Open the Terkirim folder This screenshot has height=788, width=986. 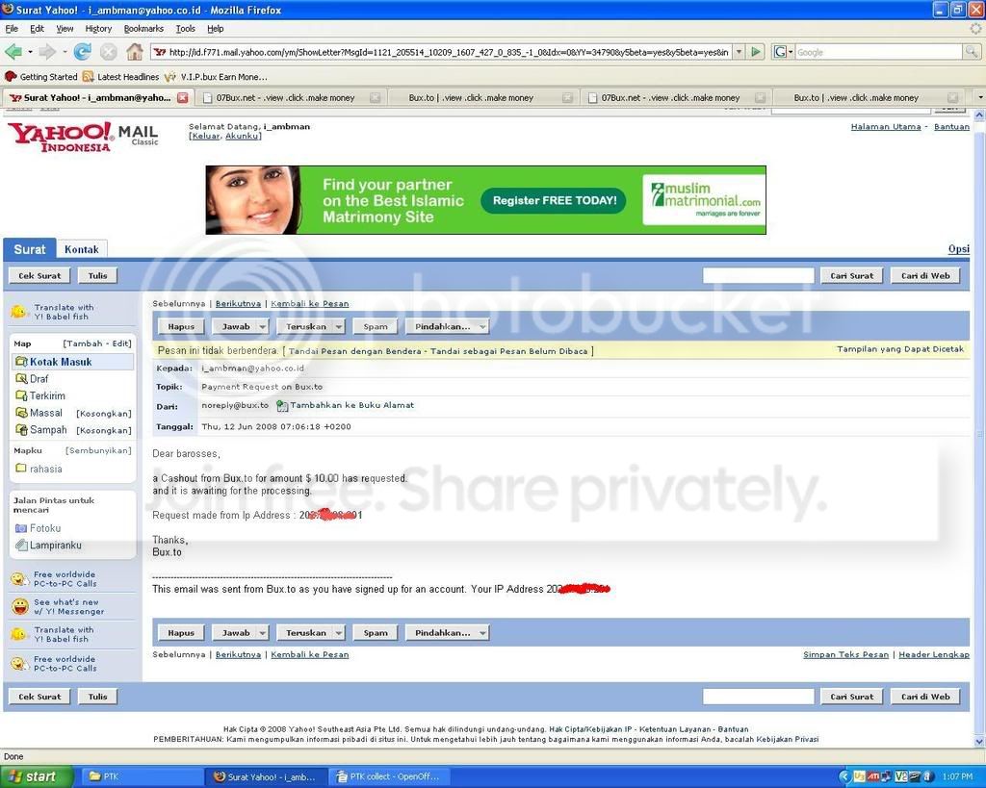[47, 395]
